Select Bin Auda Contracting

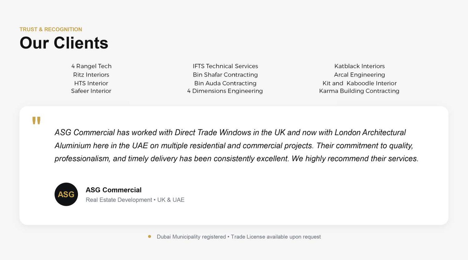tap(225, 83)
